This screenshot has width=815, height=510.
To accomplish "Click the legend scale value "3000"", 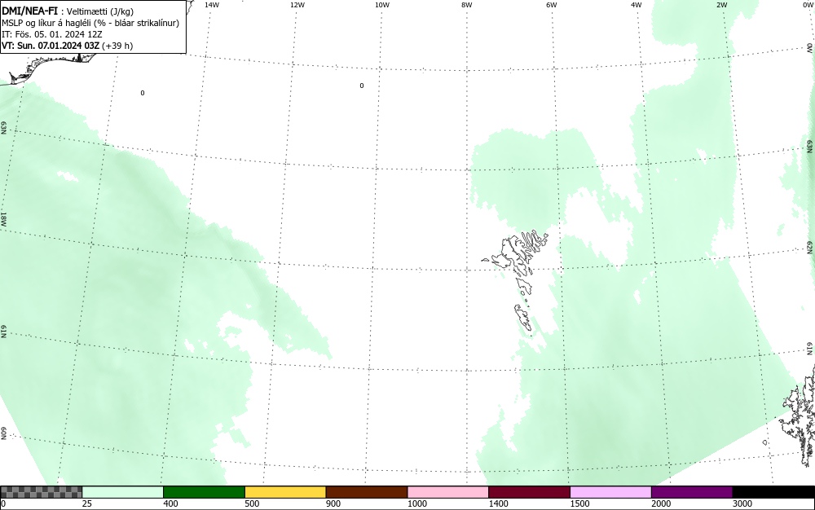I will click(742, 503).
